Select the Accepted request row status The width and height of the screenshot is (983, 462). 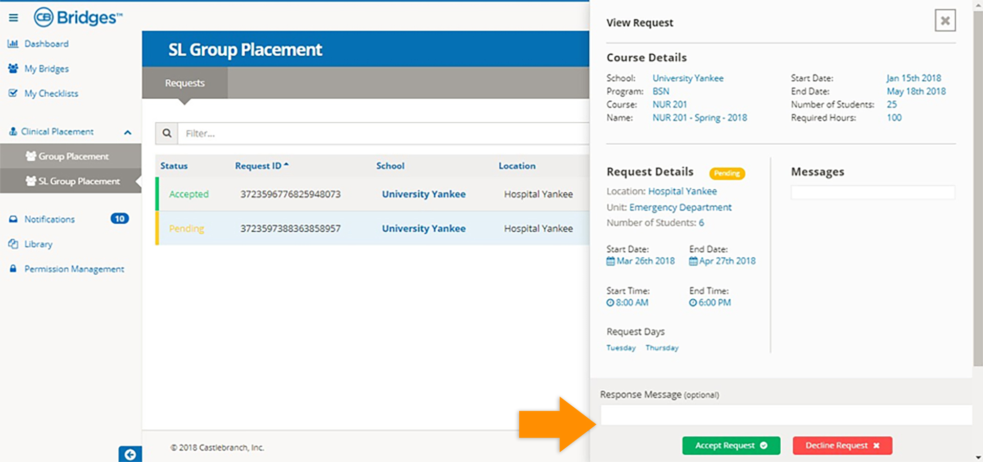pyautogui.click(x=189, y=194)
